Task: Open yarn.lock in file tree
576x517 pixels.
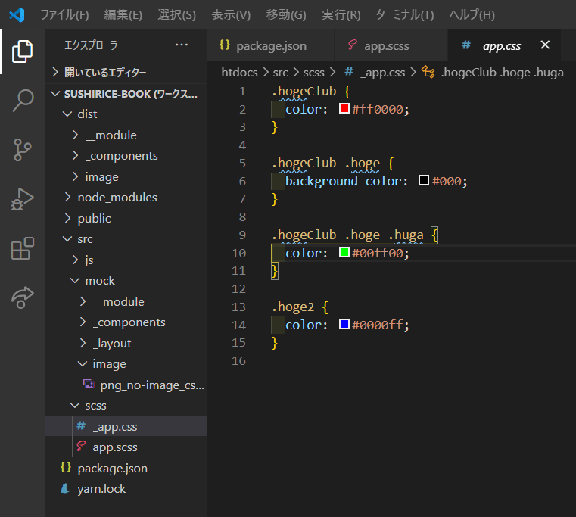Action: tap(126, 489)
